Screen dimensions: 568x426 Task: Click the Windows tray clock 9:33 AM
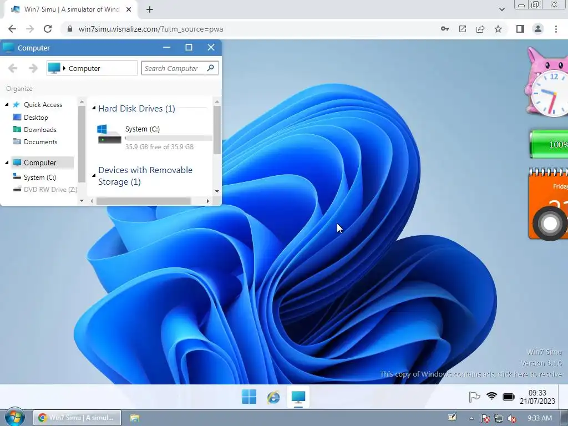540,418
